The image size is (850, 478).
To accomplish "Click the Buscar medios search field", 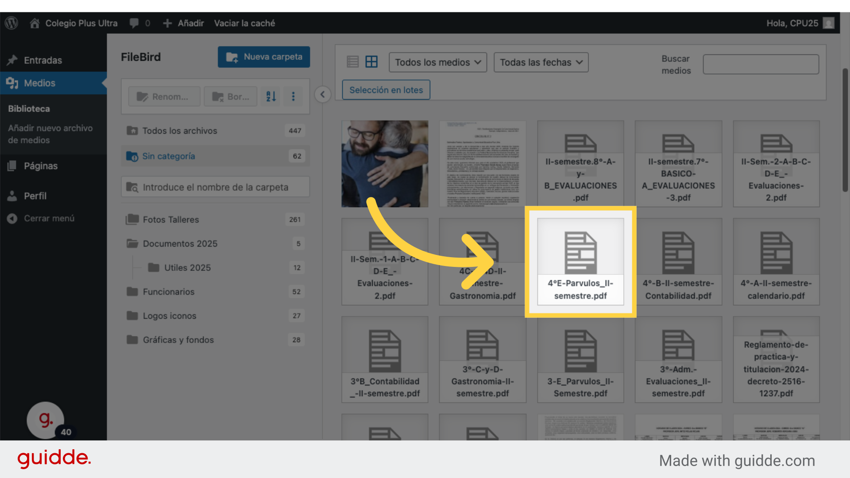I will (x=761, y=65).
